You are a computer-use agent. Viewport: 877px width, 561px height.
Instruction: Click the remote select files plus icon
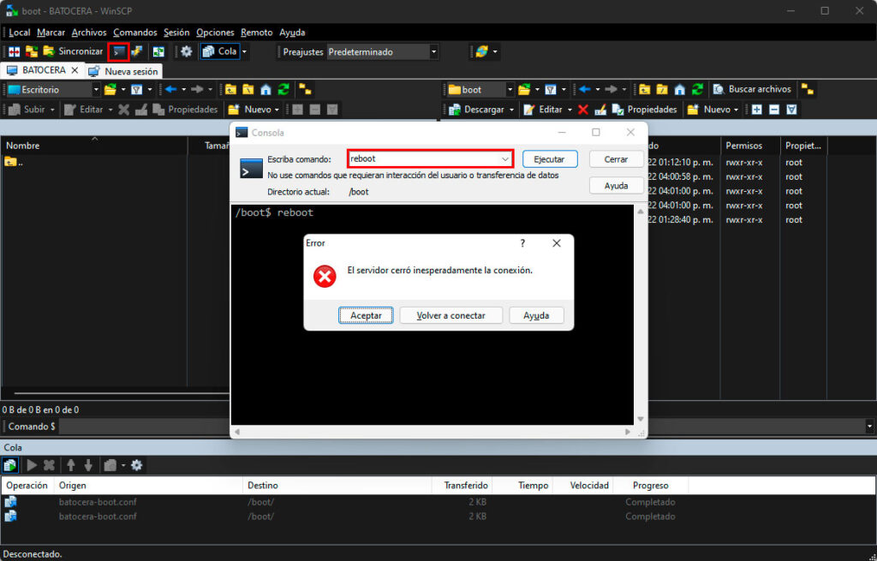756,110
